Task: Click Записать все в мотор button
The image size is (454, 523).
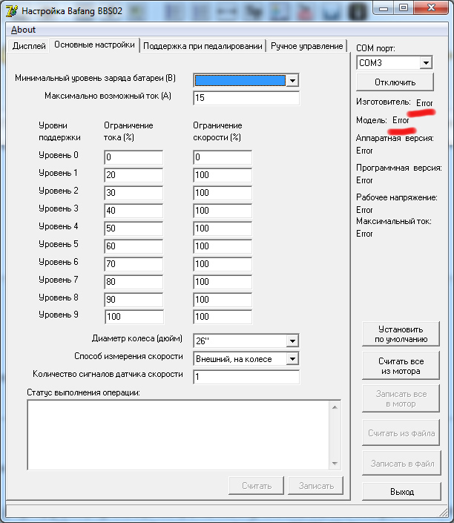Action: click(x=401, y=398)
